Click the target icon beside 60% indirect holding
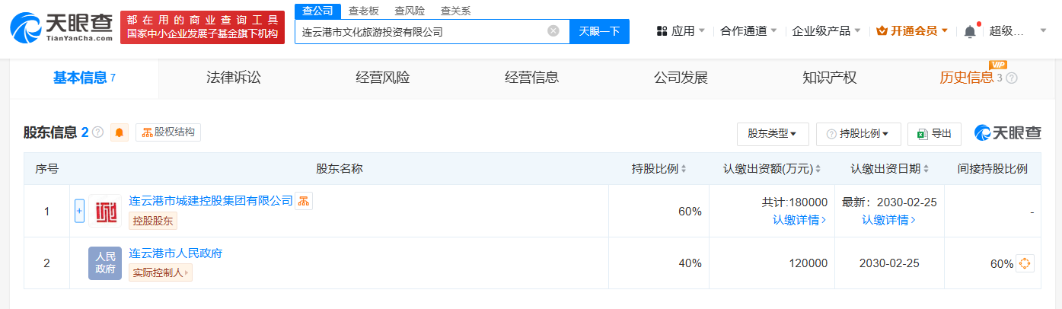This screenshot has height=309, width=1062. pyautogui.click(x=1025, y=263)
